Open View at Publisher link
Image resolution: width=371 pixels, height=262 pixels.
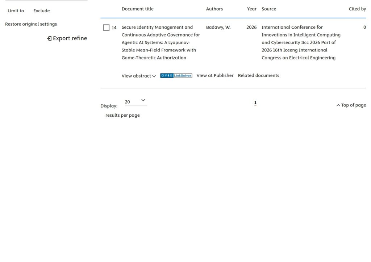(x=215, y=75)
